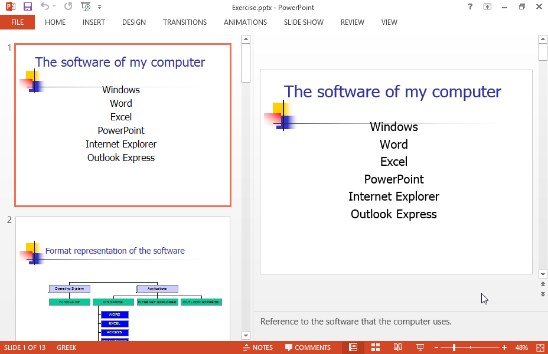
Task: Open the Undo history dropdown arrow
Action: [x=54, y=6]
